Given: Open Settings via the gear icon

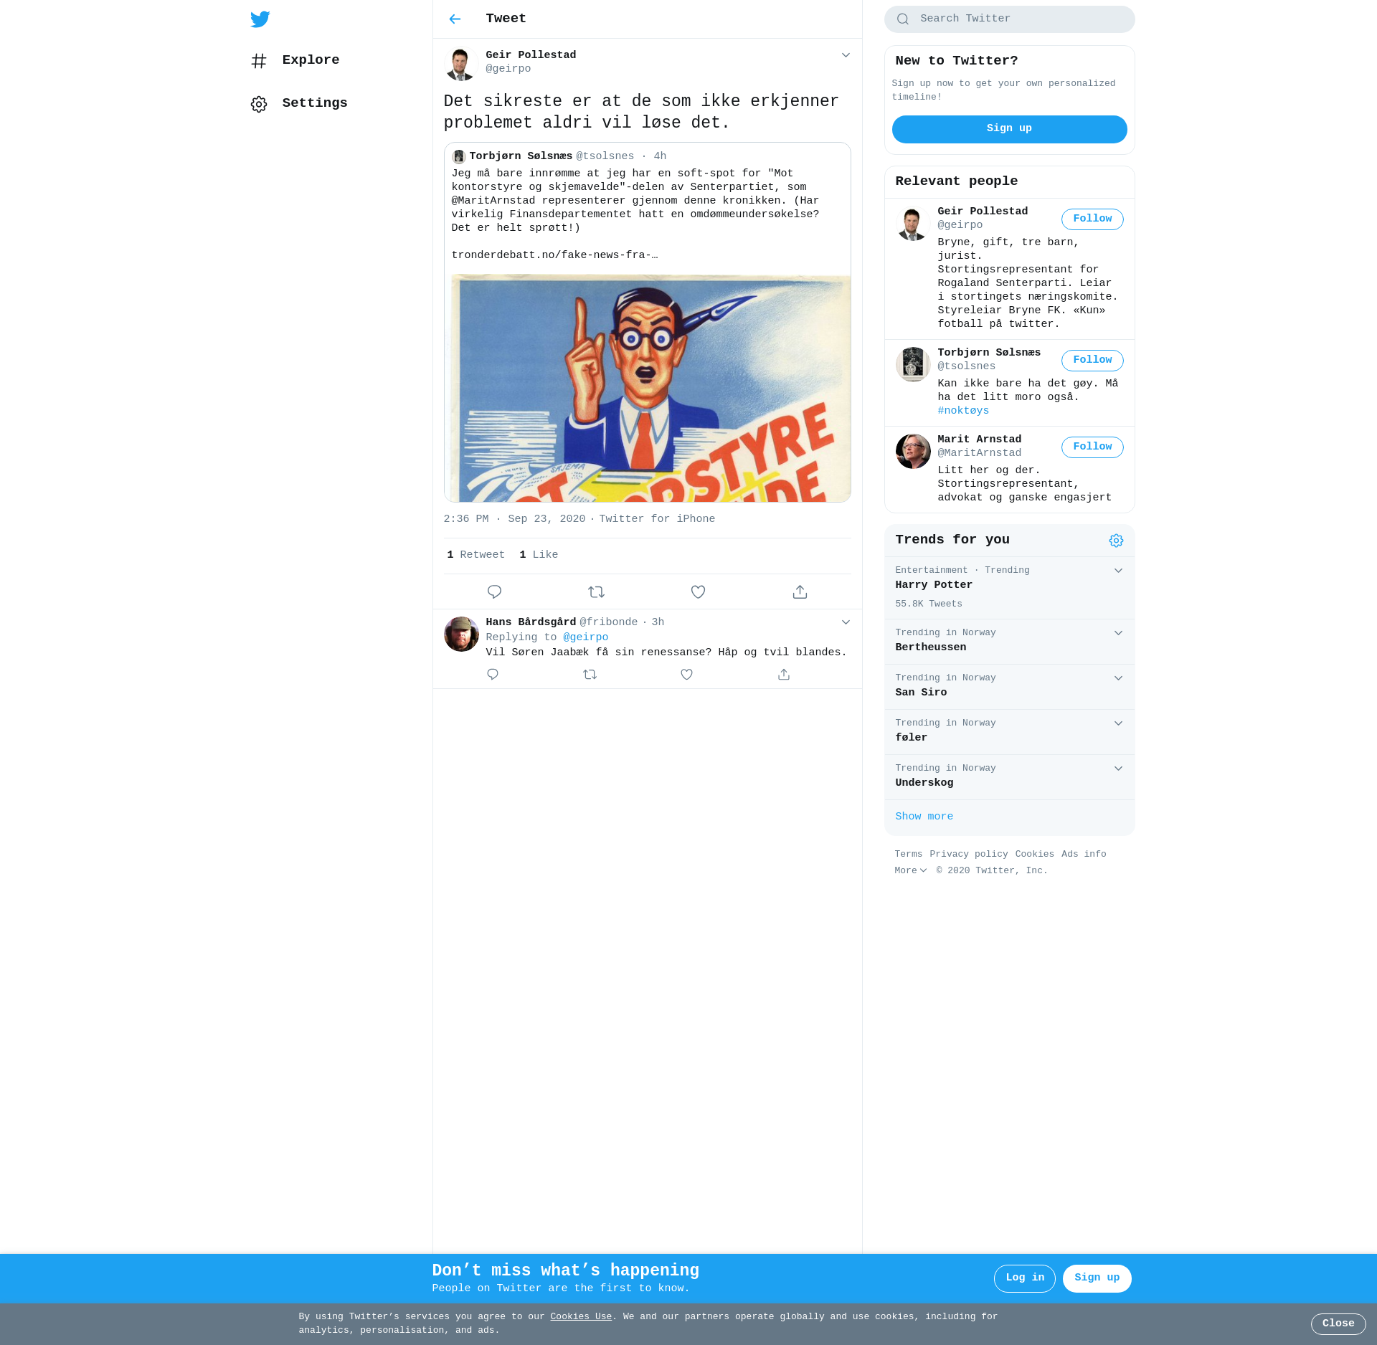Looking at the screenshot, I should pos(259,104).
